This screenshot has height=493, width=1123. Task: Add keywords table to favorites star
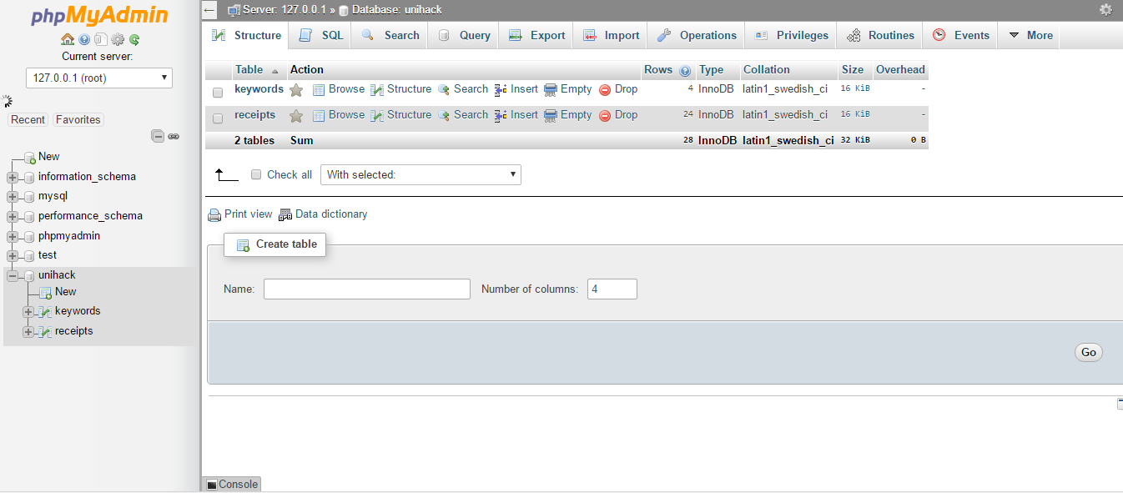click(x=296, y=90)
